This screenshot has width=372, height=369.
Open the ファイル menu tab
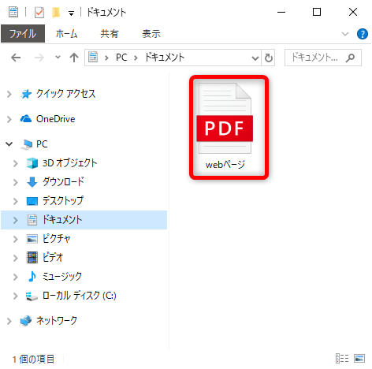pos(23,34)
